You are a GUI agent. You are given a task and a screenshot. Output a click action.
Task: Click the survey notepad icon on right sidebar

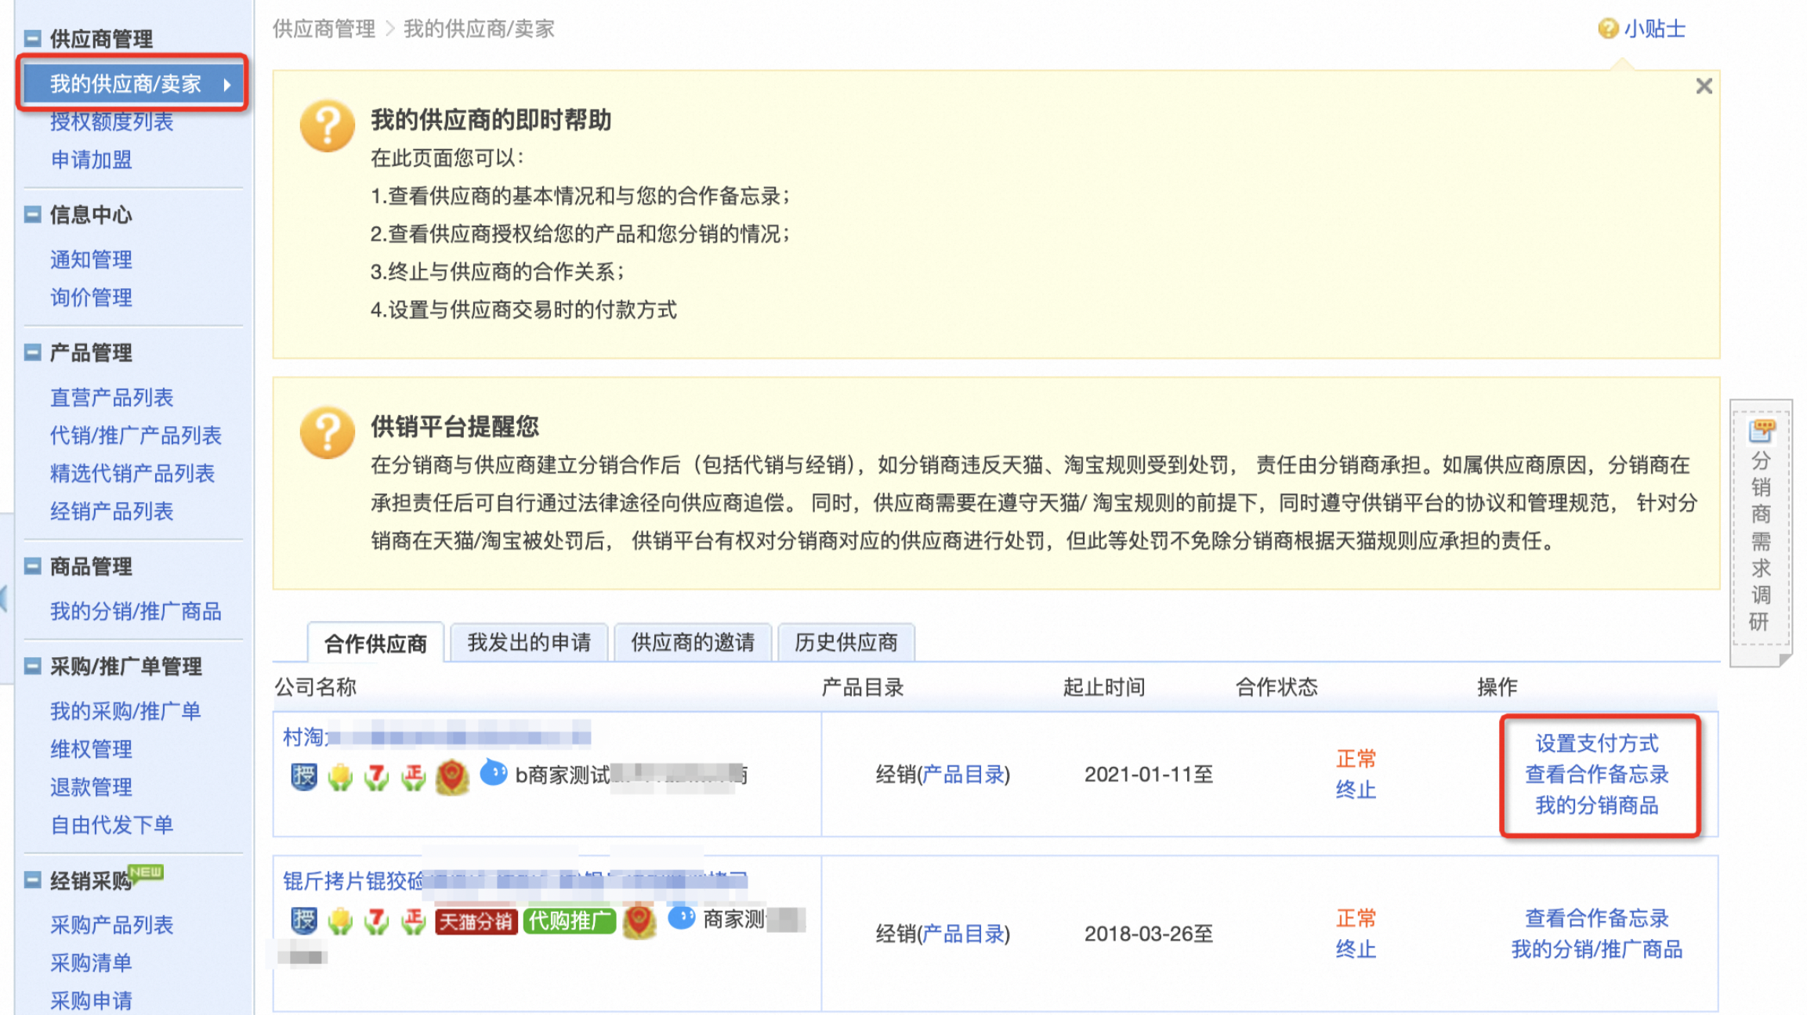(1762, 430)
